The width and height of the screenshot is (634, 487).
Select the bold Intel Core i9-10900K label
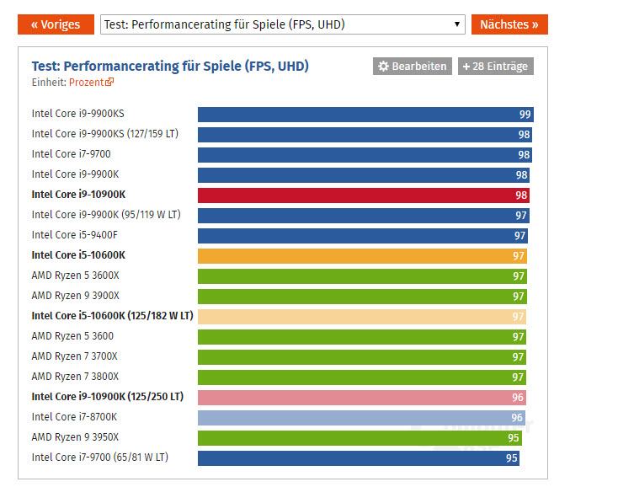click(x=78, y=195)
